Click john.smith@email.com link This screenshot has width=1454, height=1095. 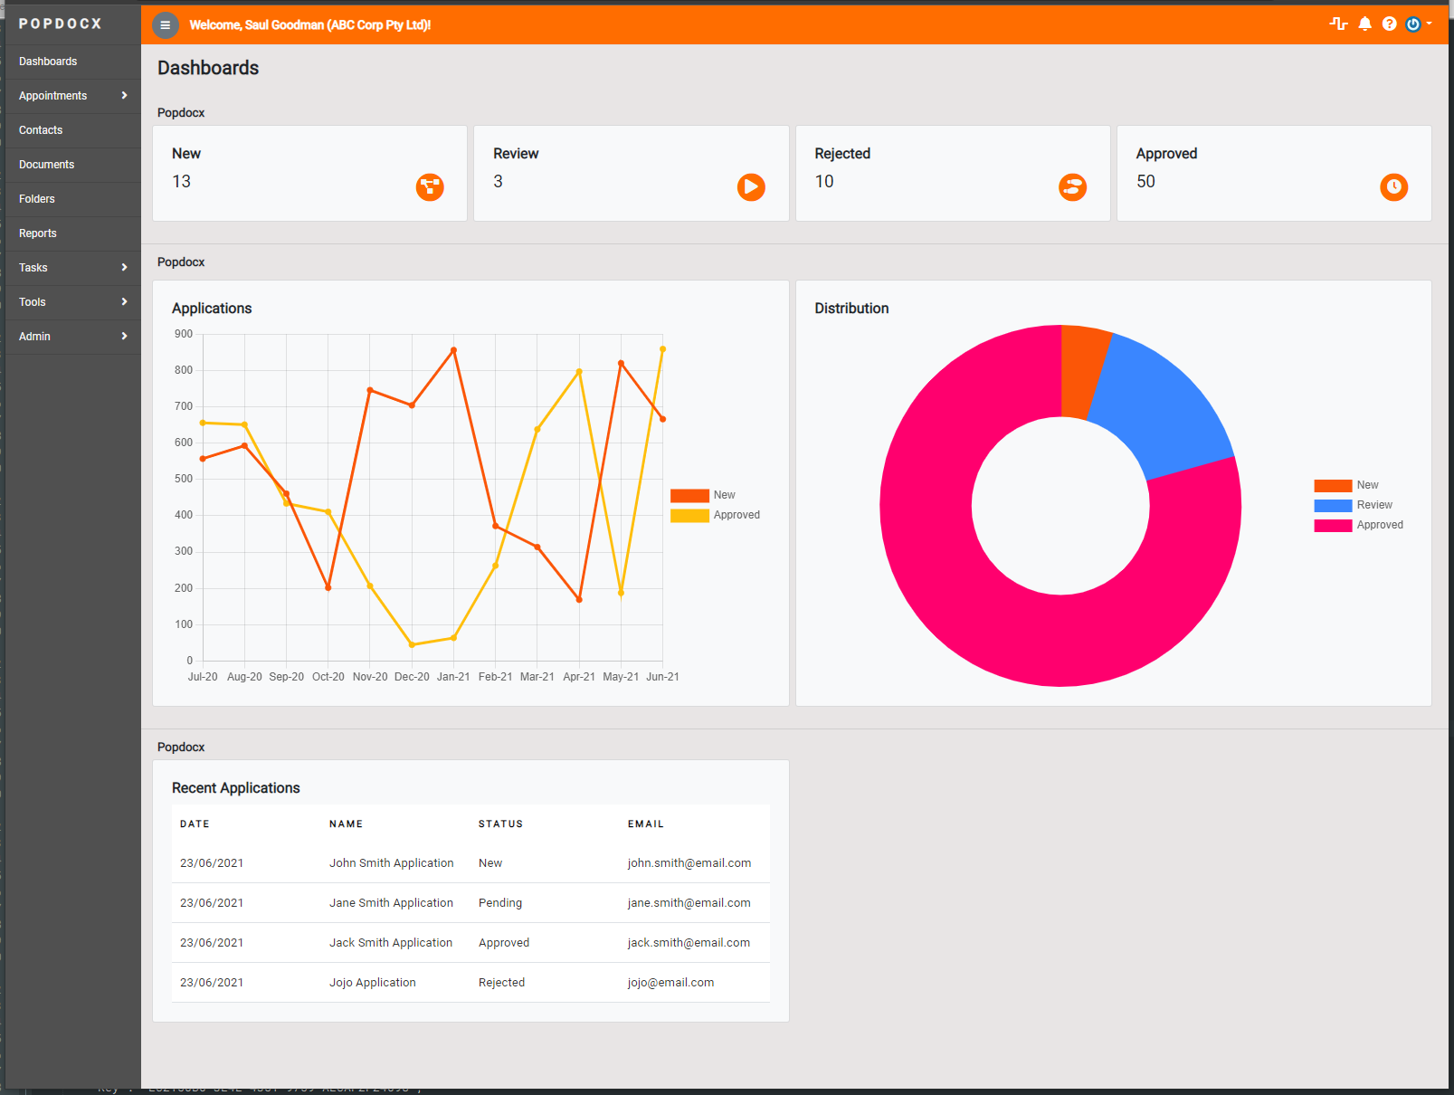coord(689,862)
